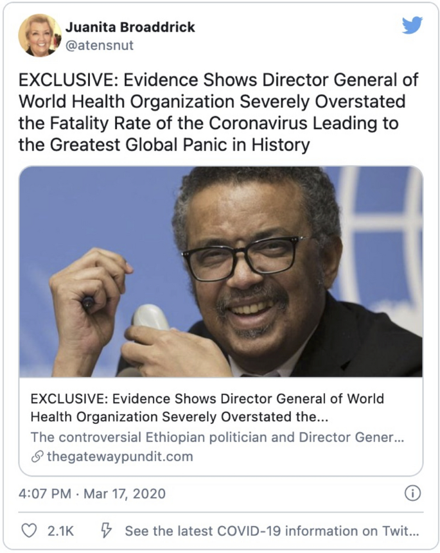Click the card headline about Director General
The height and width of the screenshot is (553, 440).
(207, 408)
